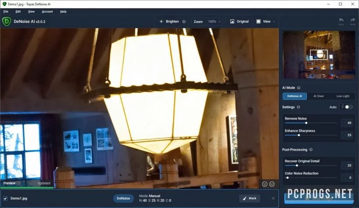Expand the View dropdown arrow
359x208 pixels.
[x=274, y=22]
